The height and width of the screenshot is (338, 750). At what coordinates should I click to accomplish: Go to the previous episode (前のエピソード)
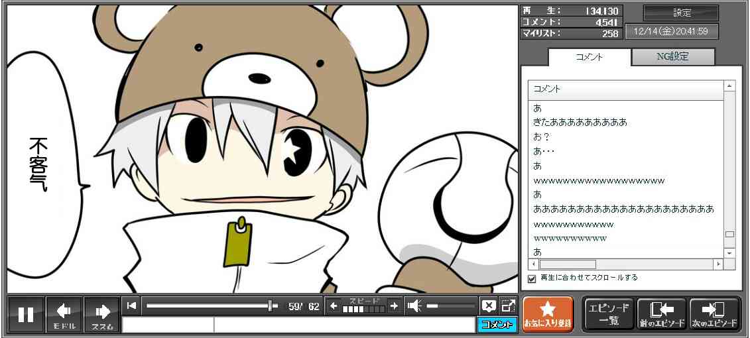(x=661, y=314)
